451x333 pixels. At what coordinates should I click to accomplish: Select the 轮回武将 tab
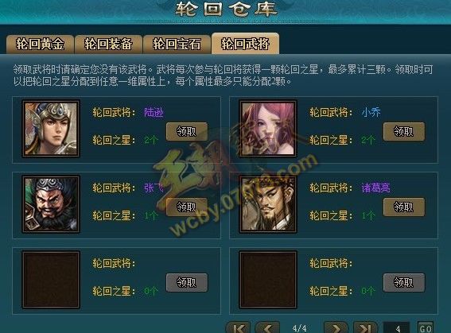[x=245, y=44]
